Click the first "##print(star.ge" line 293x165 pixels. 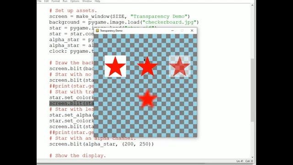(x=71, y=86)
